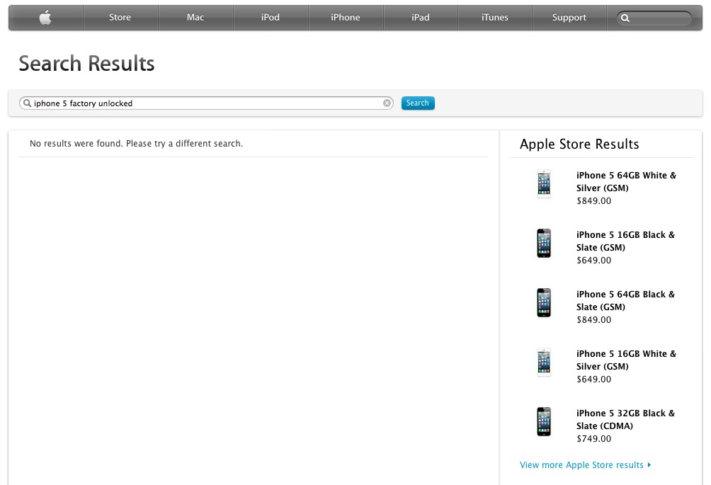The image size is (711, 485).
Task: Click thumbnail of 64GB White & Silver iPhone
Action: 544,183
